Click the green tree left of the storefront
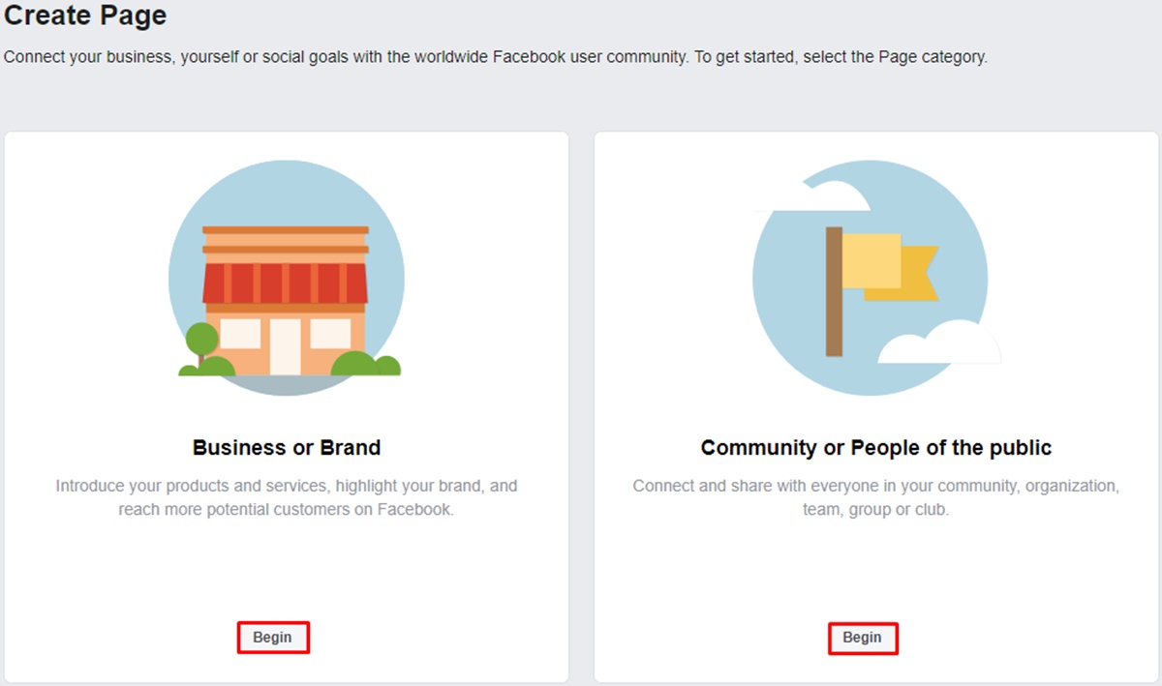 (x=201, y=341)
